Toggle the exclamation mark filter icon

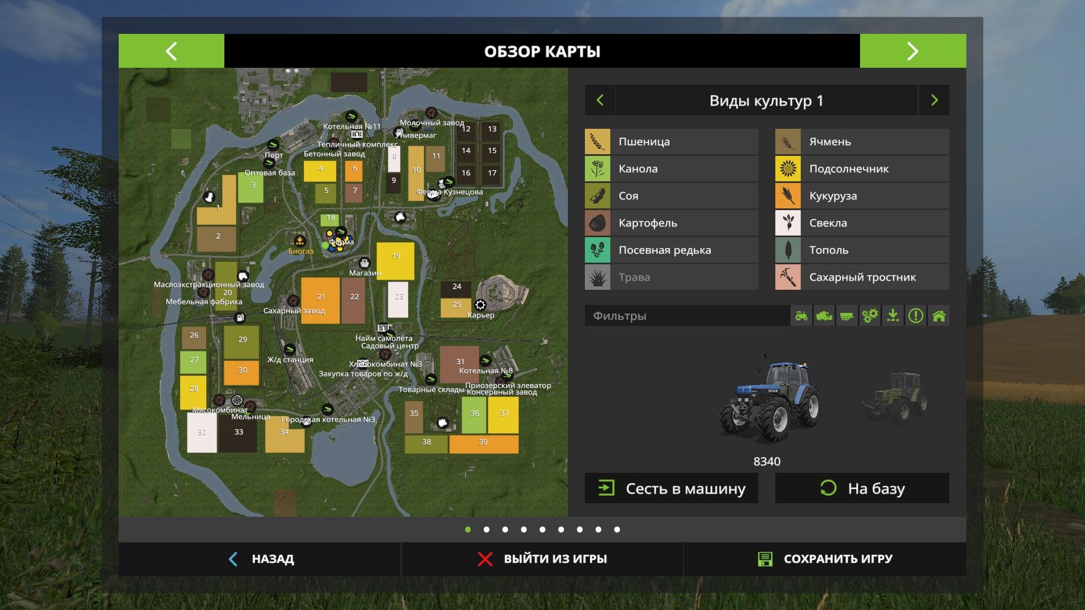coord(915,316)
